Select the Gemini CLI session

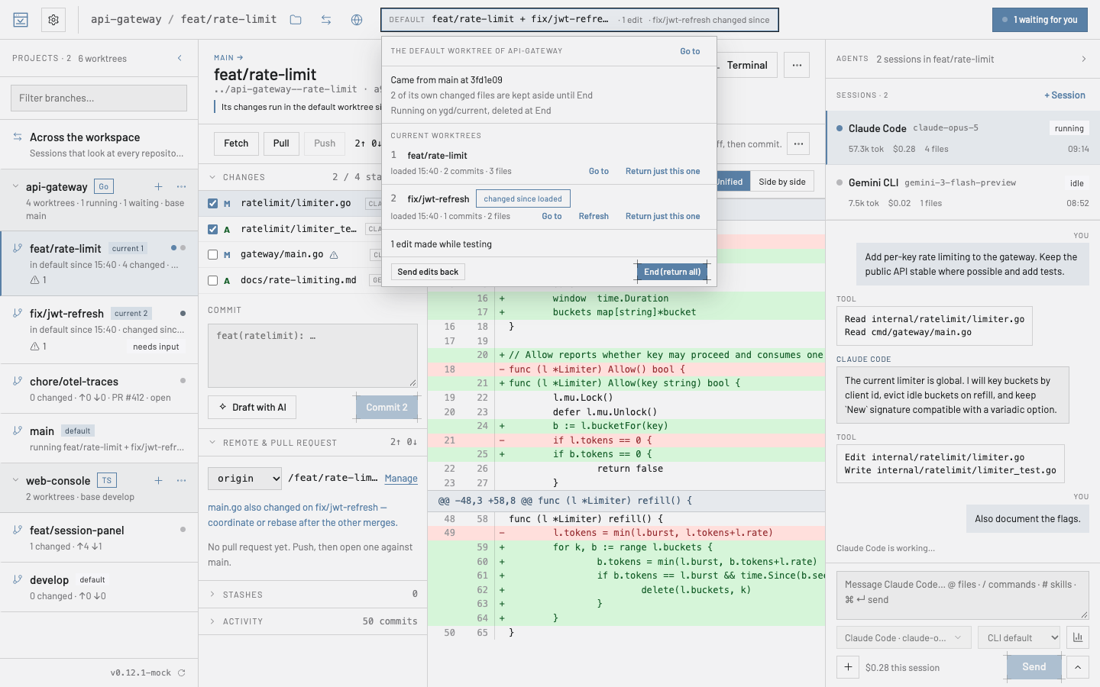962,192
